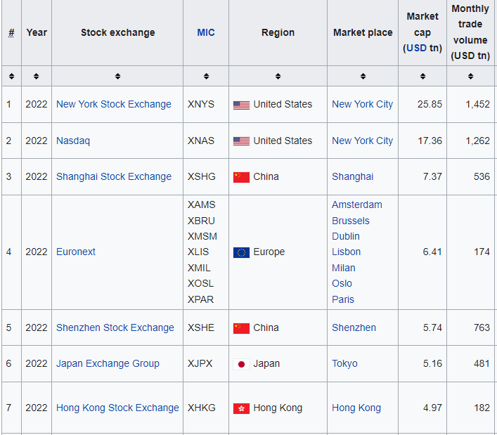This screenshot has height=435, width=497.
Task: Click the Year column header
Action: [x=37, y=32]
